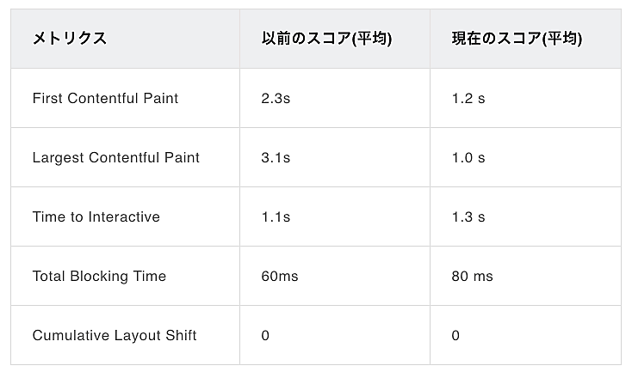Click previous score 0 for Layout Shift
632x378 pixels.
pyautogui.click(x=265, y=335)
